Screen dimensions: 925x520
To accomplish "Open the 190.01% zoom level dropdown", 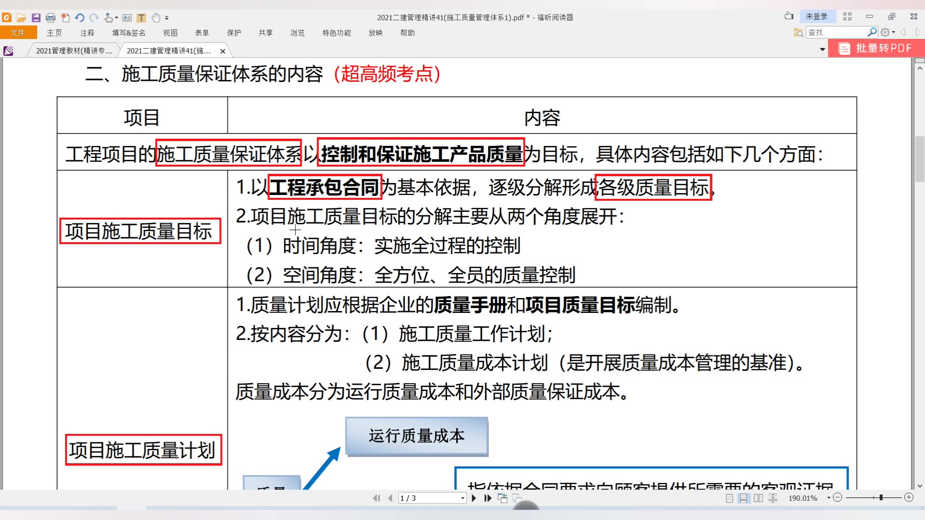I will (x=829, y=498).
